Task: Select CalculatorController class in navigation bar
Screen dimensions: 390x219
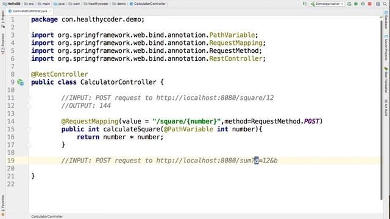Action: pos(147,4)
